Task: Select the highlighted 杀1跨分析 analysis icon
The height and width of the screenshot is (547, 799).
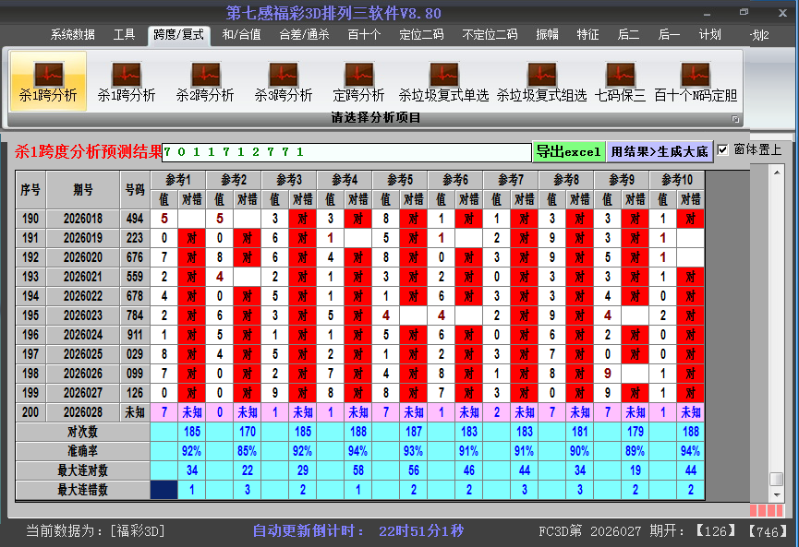Action: point(48,78)
